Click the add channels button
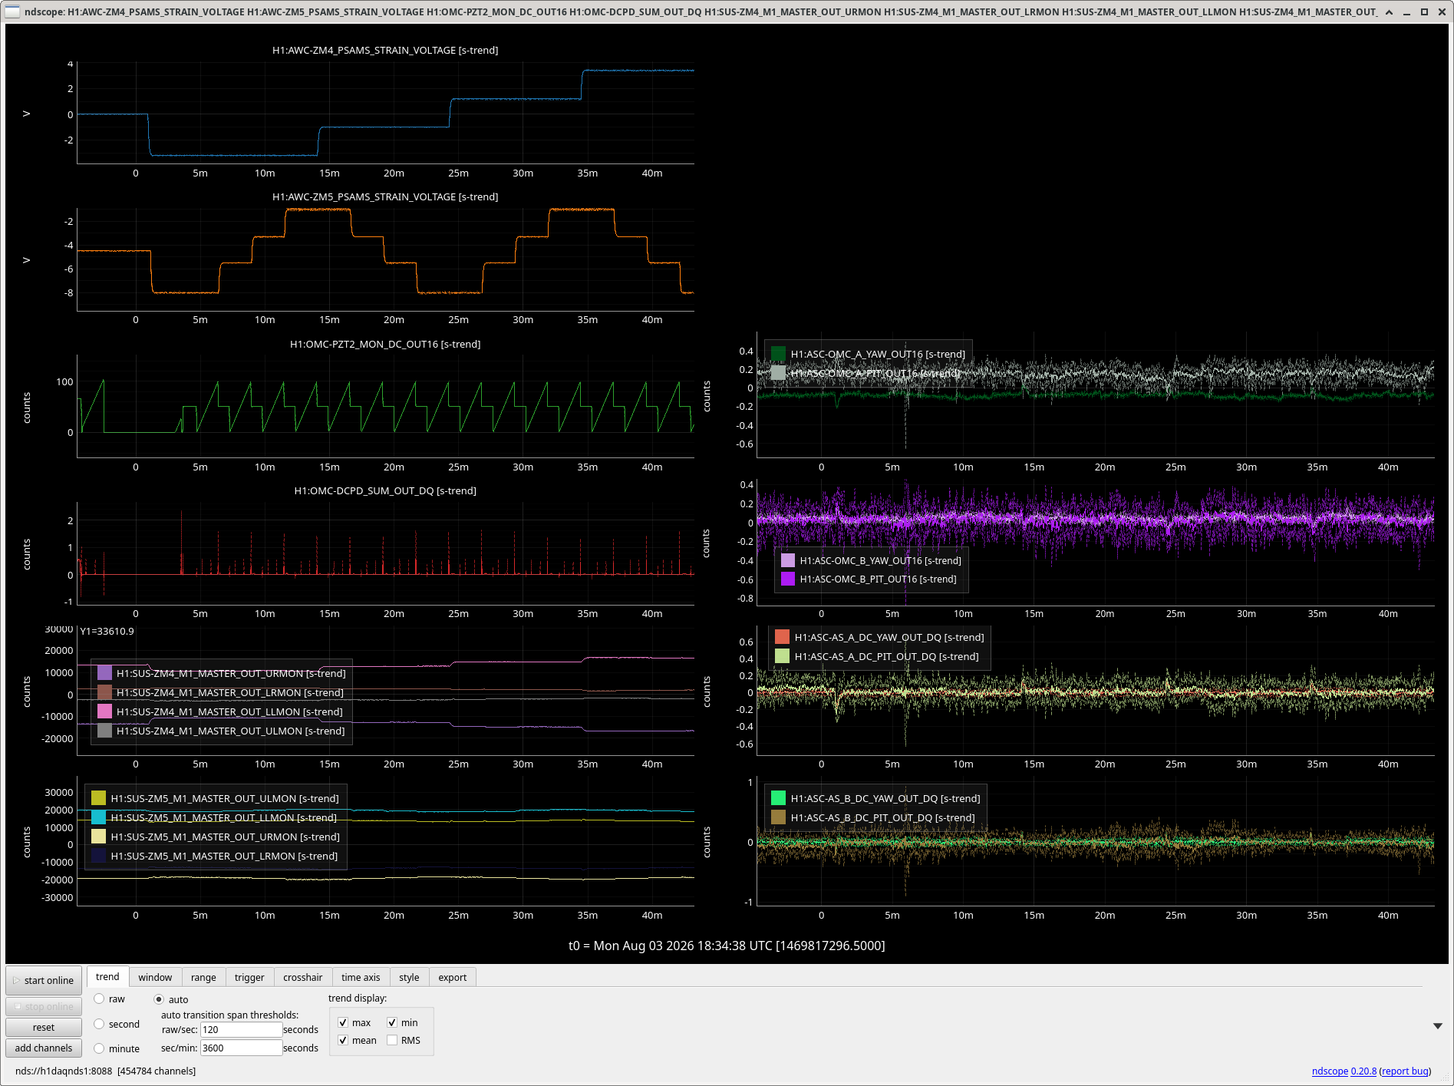This screenshot has height=1086, width=1454. point(44,1048)
